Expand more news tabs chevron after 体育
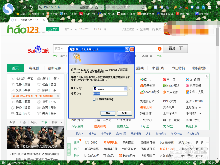 [61, 122]
